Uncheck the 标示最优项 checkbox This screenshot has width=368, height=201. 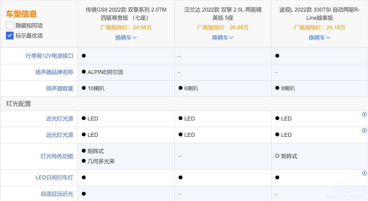pyautogui.click(x=10, y=36)
